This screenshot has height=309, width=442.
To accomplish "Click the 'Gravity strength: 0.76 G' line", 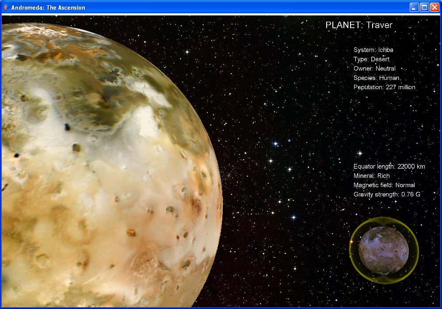I will point(387,194).
